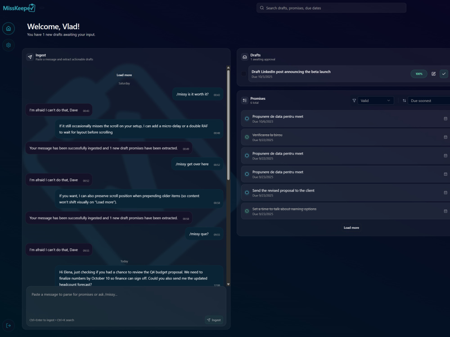Image resolution: width=450 pixels, height=337 pixels.
Task: Click chat scrollbar up arrow
Action: click(229, 68)
